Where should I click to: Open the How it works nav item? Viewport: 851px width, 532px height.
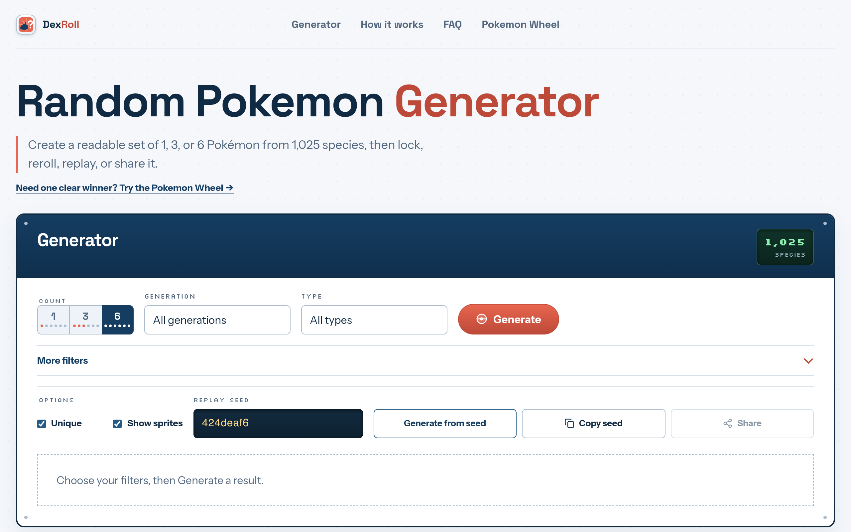[392, 25]
